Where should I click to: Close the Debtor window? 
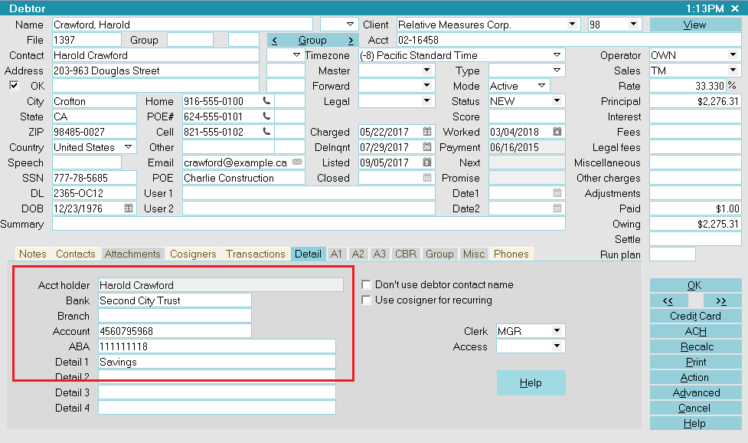735,8
